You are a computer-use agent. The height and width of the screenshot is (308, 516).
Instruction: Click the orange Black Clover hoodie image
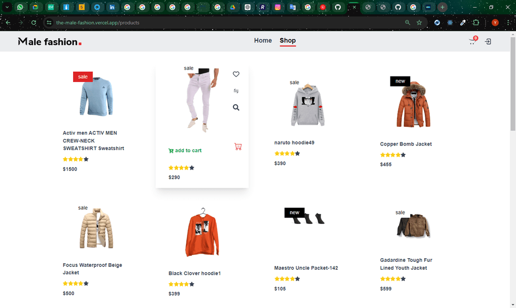(x=202, y=233)
